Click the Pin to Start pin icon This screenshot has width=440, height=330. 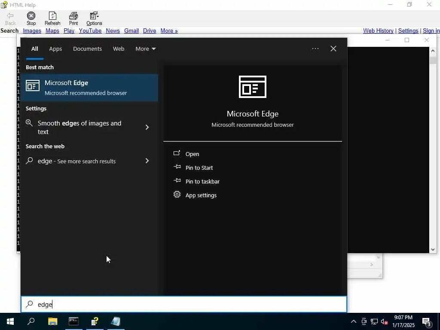pos(177,167)
